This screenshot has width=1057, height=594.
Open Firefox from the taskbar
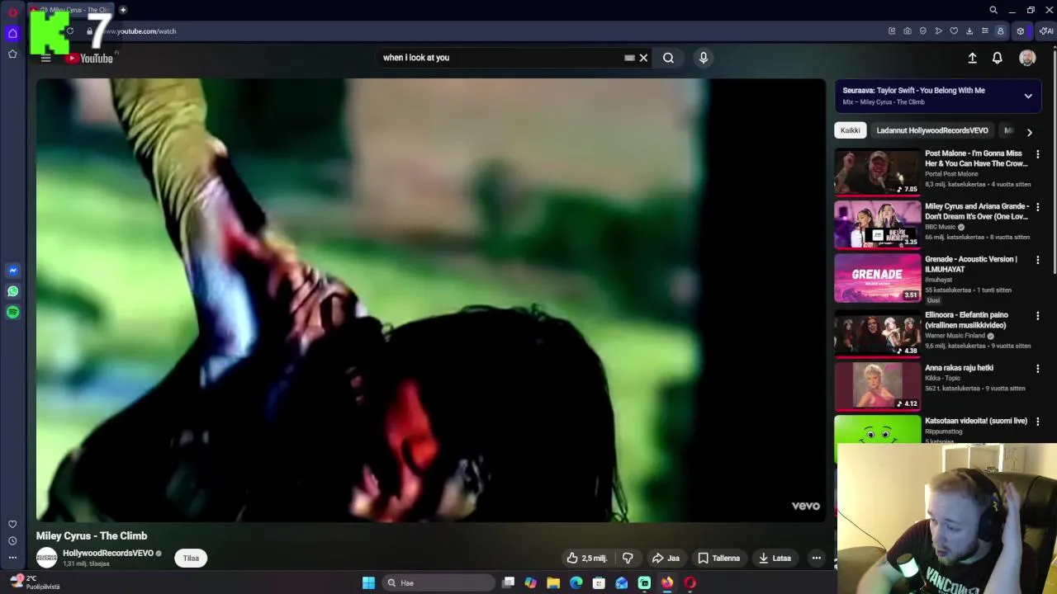[x=666, y=582]
